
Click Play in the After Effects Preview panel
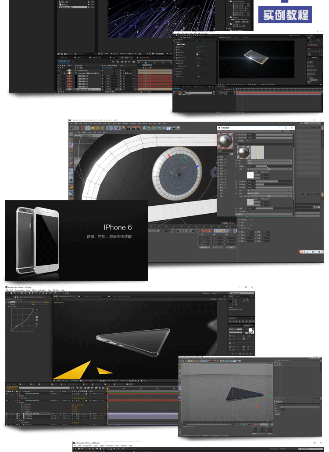[x=236, y=321]
